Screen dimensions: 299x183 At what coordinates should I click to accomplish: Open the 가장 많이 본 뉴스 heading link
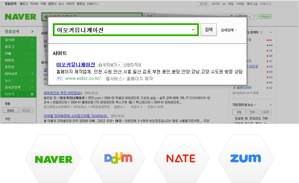[x=244, y=105]
